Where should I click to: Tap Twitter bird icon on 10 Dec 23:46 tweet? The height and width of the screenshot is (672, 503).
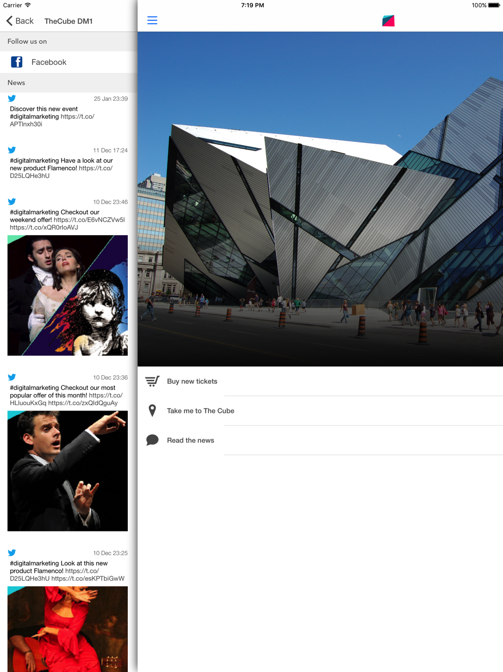12,201
